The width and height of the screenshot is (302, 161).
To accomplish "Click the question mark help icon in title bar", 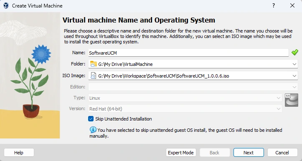I will point(274,5).
